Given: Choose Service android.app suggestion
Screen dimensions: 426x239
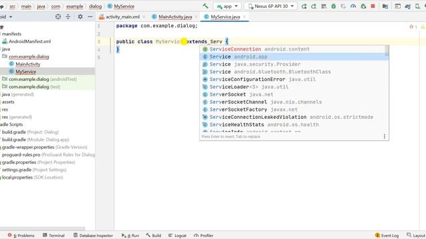Looking at the screenshot, I should pos(292,56).
